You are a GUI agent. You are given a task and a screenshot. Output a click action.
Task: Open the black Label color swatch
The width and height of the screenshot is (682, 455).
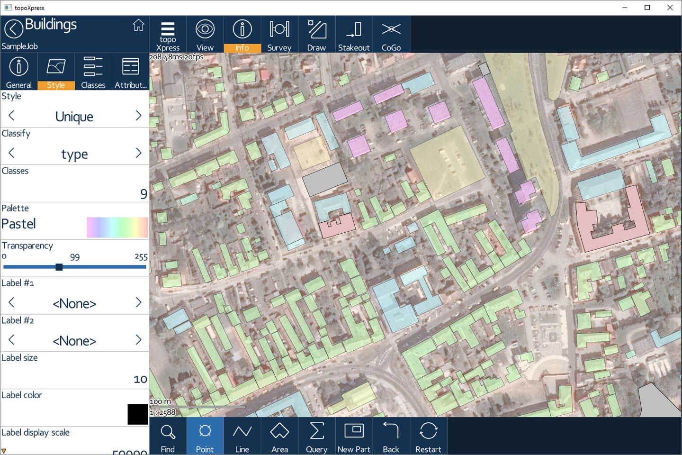coord(138,414)
